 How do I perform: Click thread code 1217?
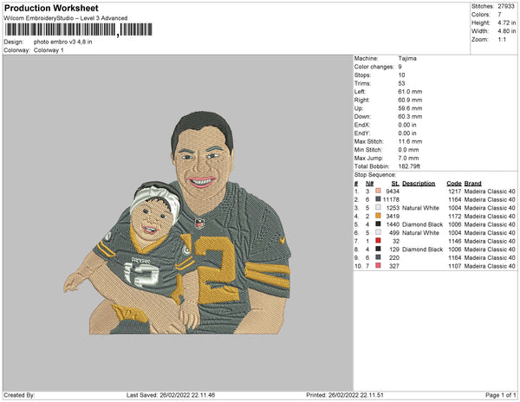[x=455, y=191]
